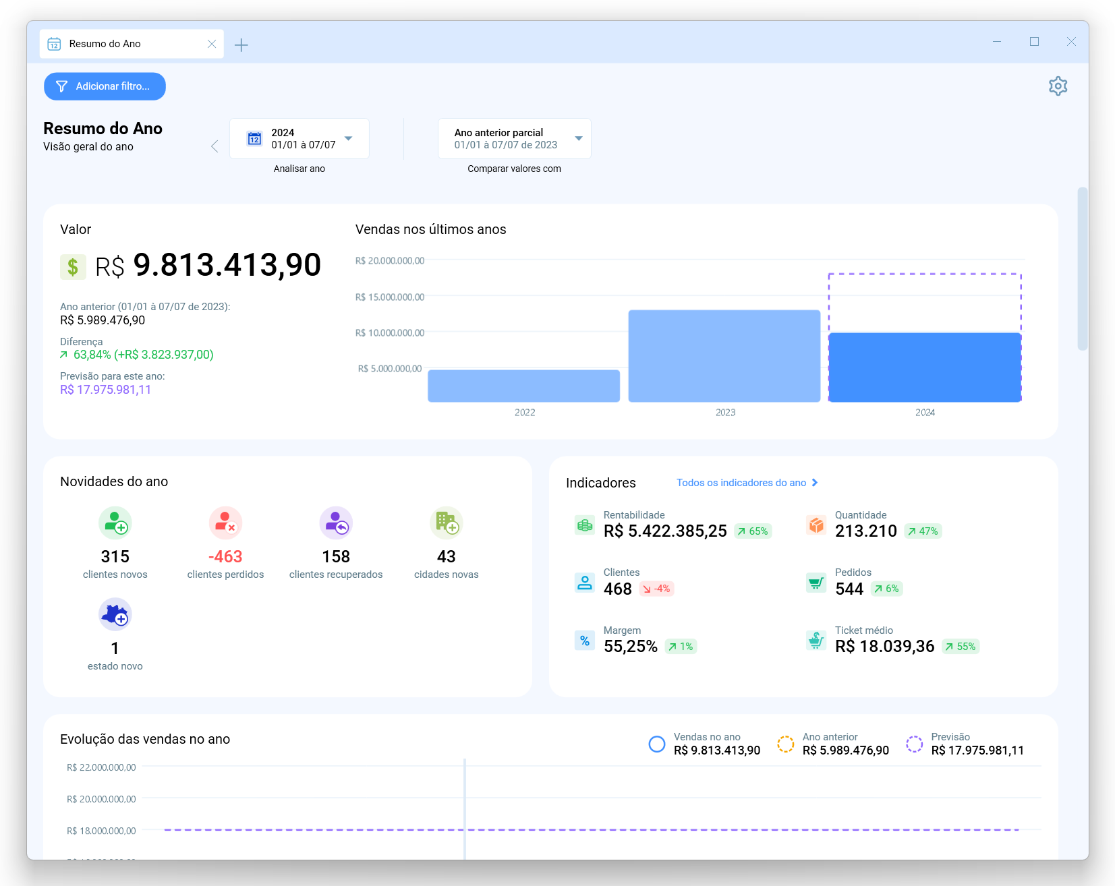Click the estado novo map icon
This screenshot has width=1115, height=886.
[x=115, y=615]
